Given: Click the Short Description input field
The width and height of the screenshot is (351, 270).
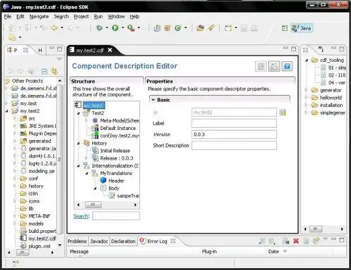Looking at the screenshot, I should (234, 146).
